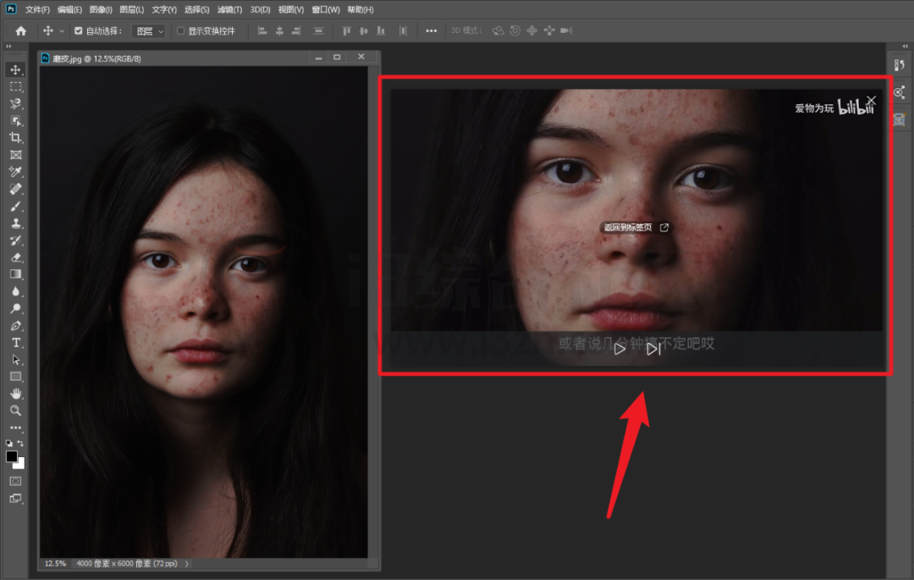The height and width of the screenshot is (580, 914).
Task: Select the Hand tool
Action: click(16, 394)
